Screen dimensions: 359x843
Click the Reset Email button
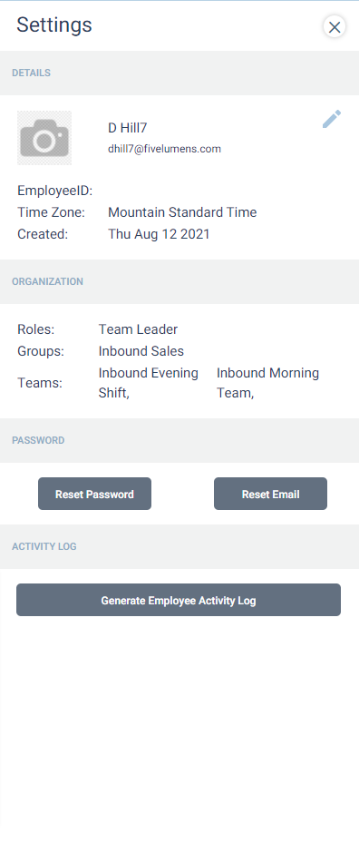tap(270, 494)
